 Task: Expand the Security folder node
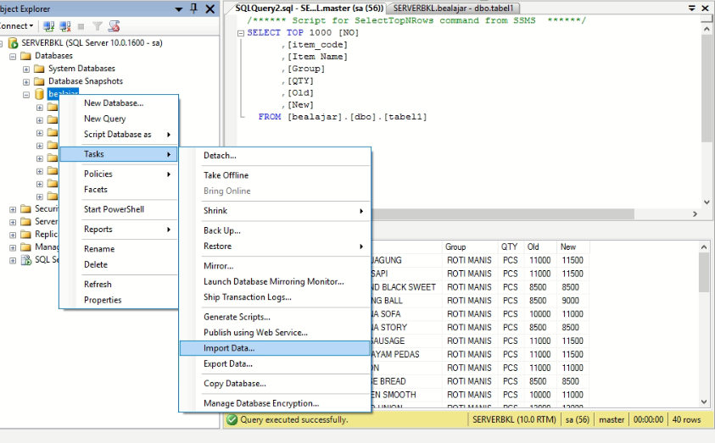[13, 209]
